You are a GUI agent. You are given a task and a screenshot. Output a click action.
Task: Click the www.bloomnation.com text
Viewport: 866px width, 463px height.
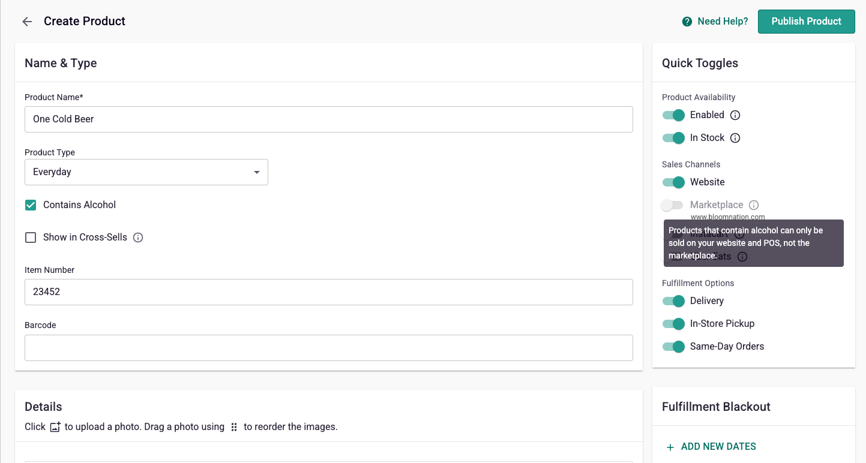[727, 217]
